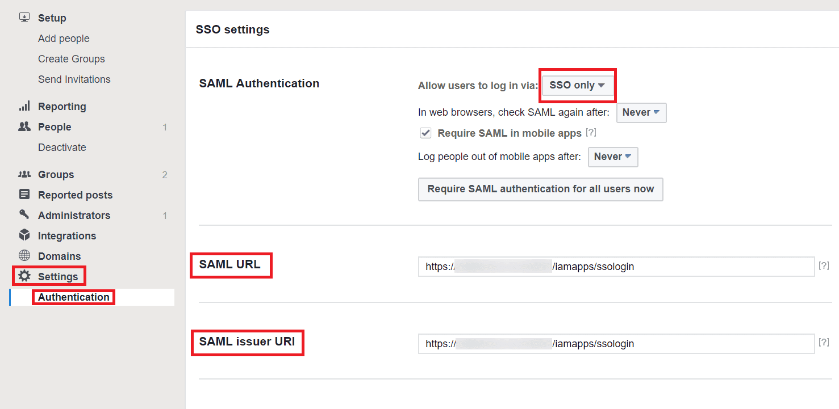Click the Domains globe icon

(x=24, y=256)
